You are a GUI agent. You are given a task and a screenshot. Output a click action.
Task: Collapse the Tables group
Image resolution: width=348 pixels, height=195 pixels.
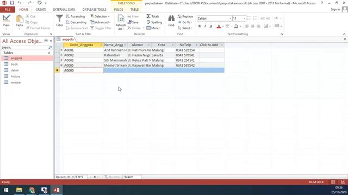[49, 53]
